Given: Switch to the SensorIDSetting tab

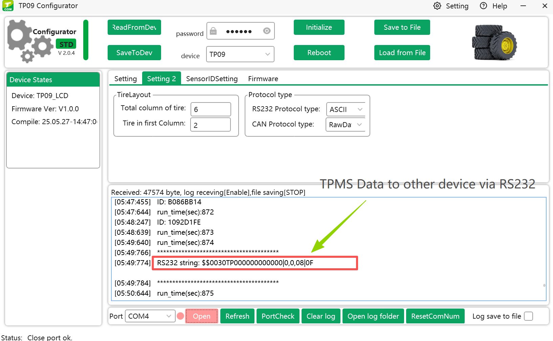Looking at the screenshot, I should [212, 79].
